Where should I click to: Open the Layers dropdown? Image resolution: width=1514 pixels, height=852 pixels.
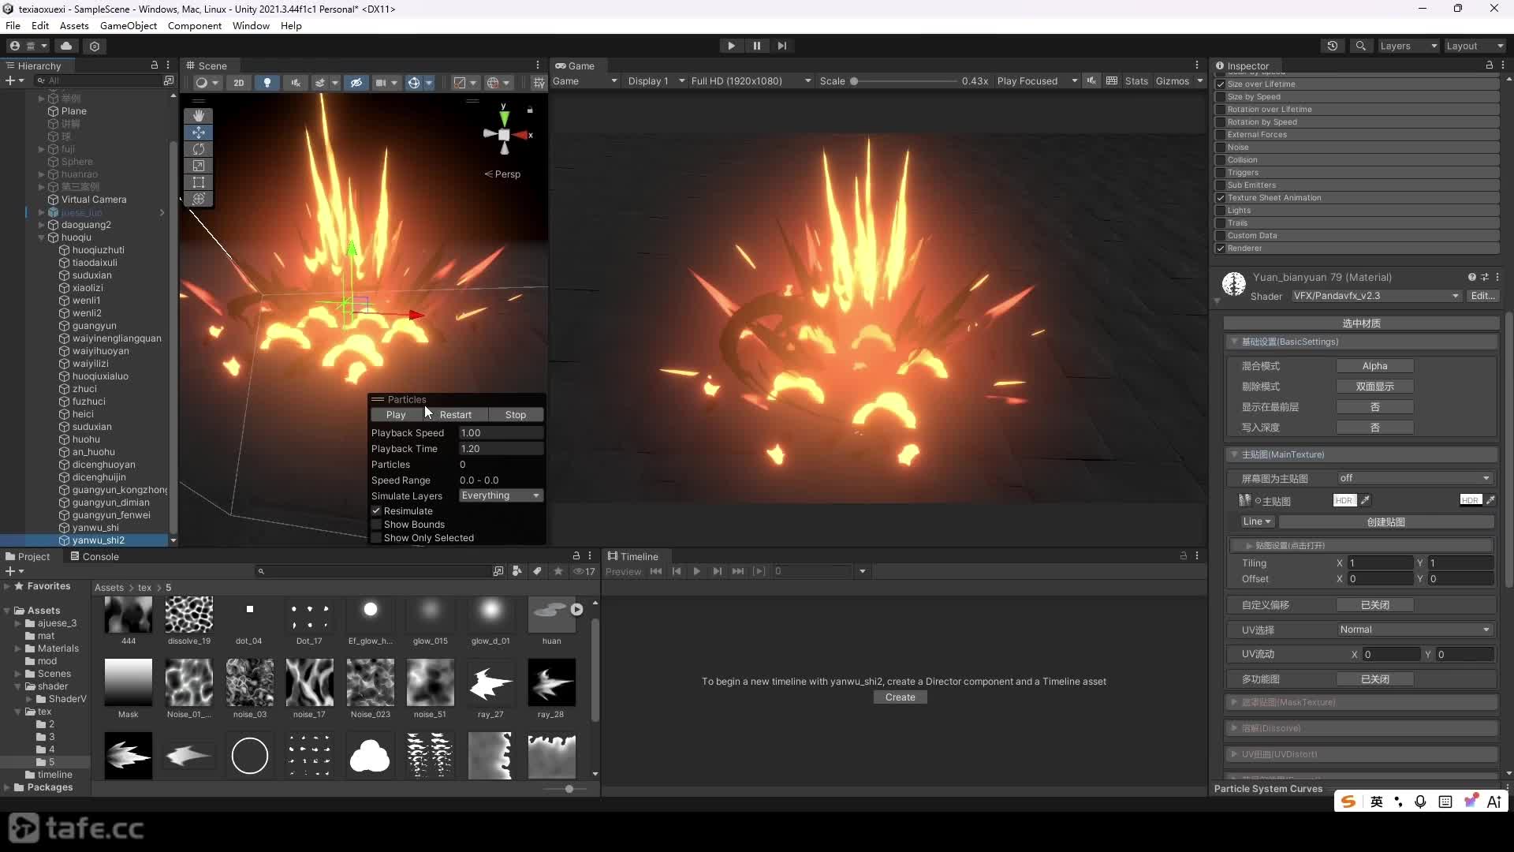pyautogui.click(x=1408, y=46)
